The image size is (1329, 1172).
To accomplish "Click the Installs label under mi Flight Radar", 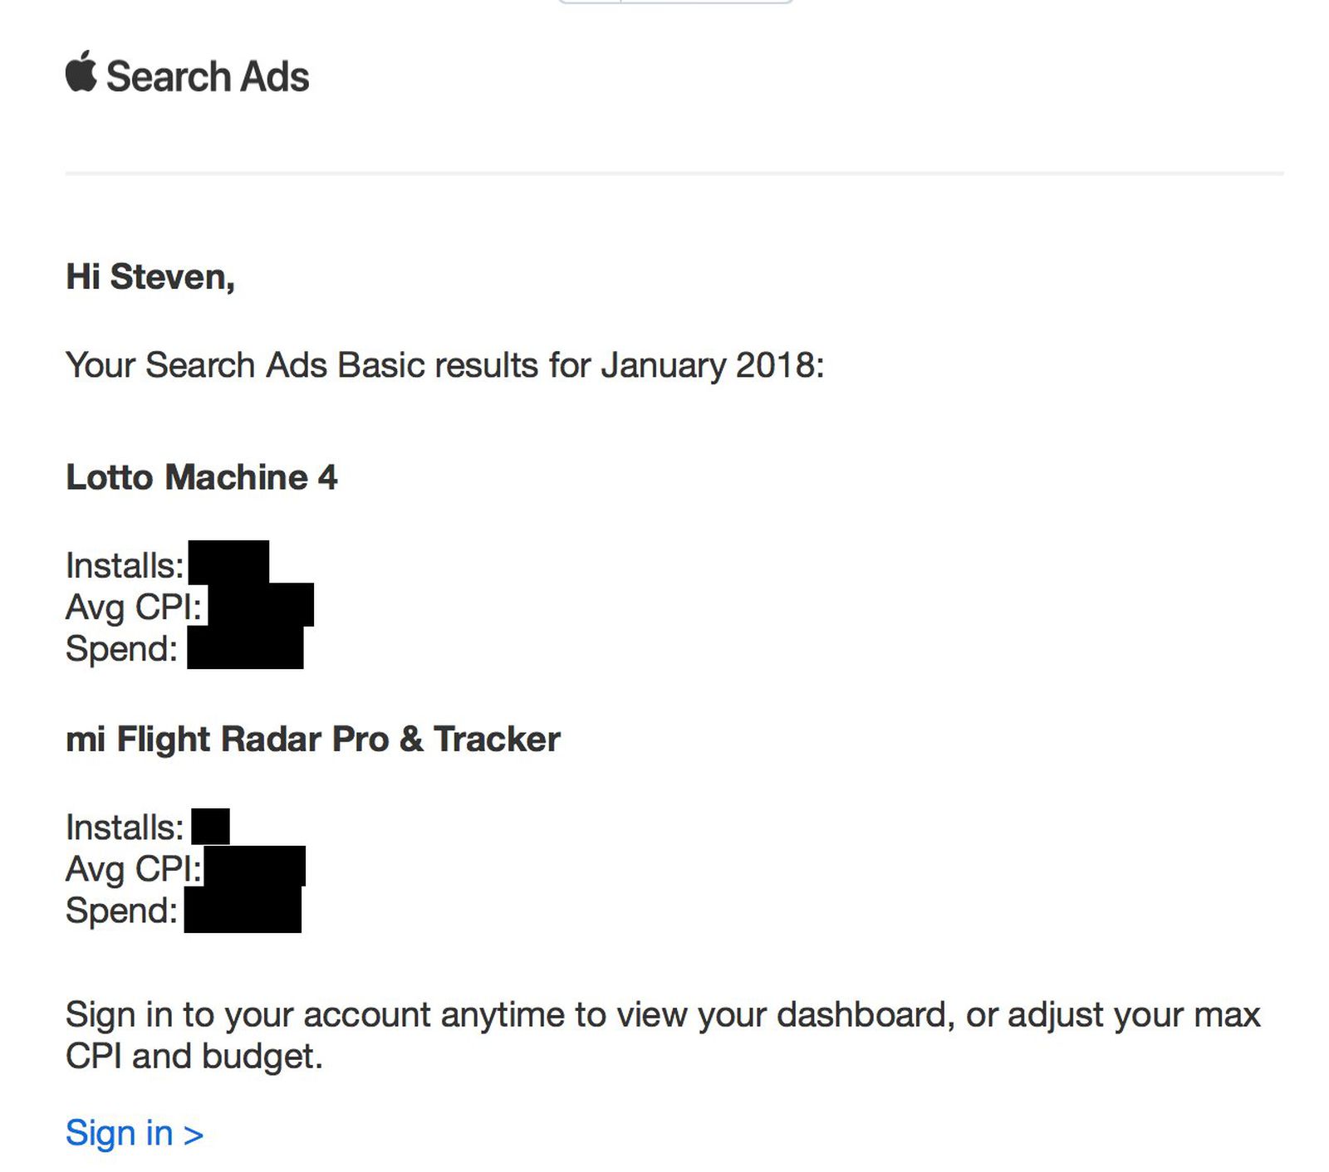I will point(125,828).
